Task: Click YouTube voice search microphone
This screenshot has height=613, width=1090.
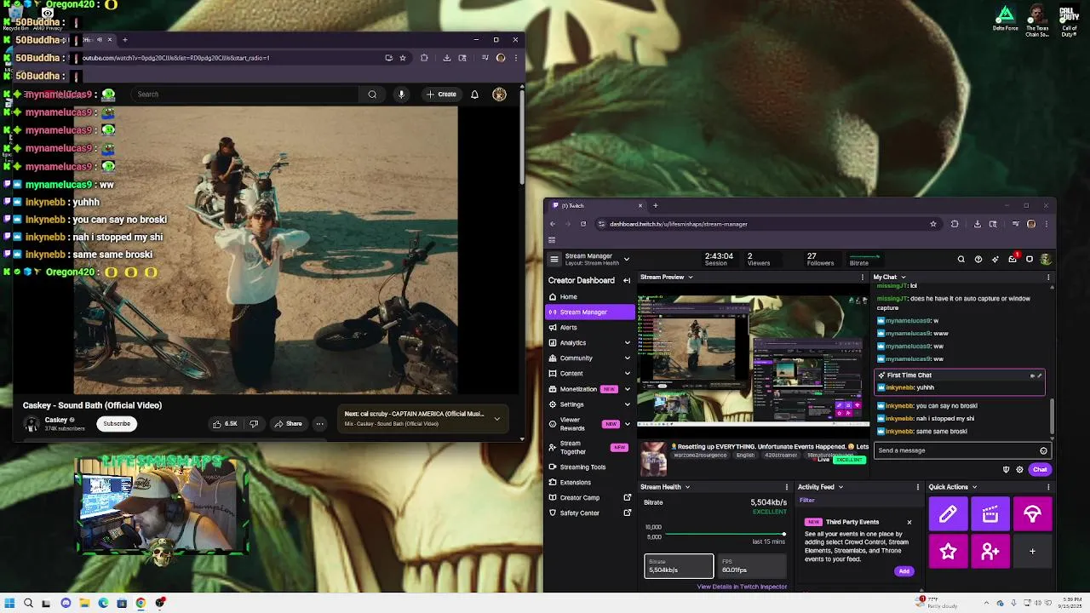Action: 401,95
